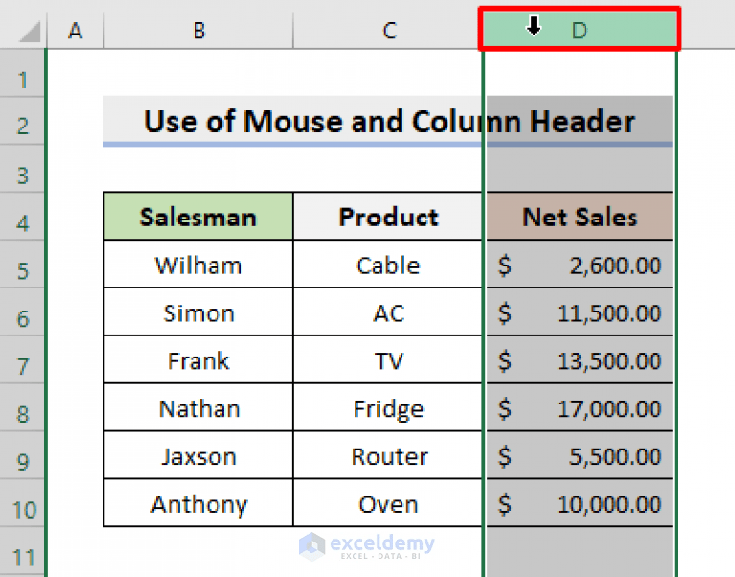Select column C header
Screen dimensions: 735x577
coord(388,31)
